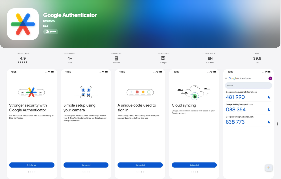Select code 838 773
Viewport: 281px width, 179px height.
point(235,122)
